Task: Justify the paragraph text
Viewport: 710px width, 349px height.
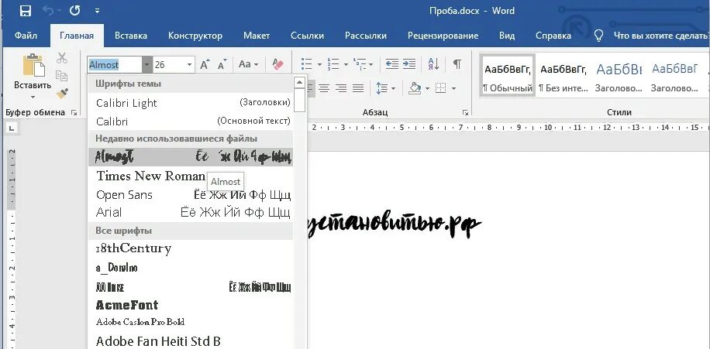Action: pyautogui.click(x=358, y=88)
